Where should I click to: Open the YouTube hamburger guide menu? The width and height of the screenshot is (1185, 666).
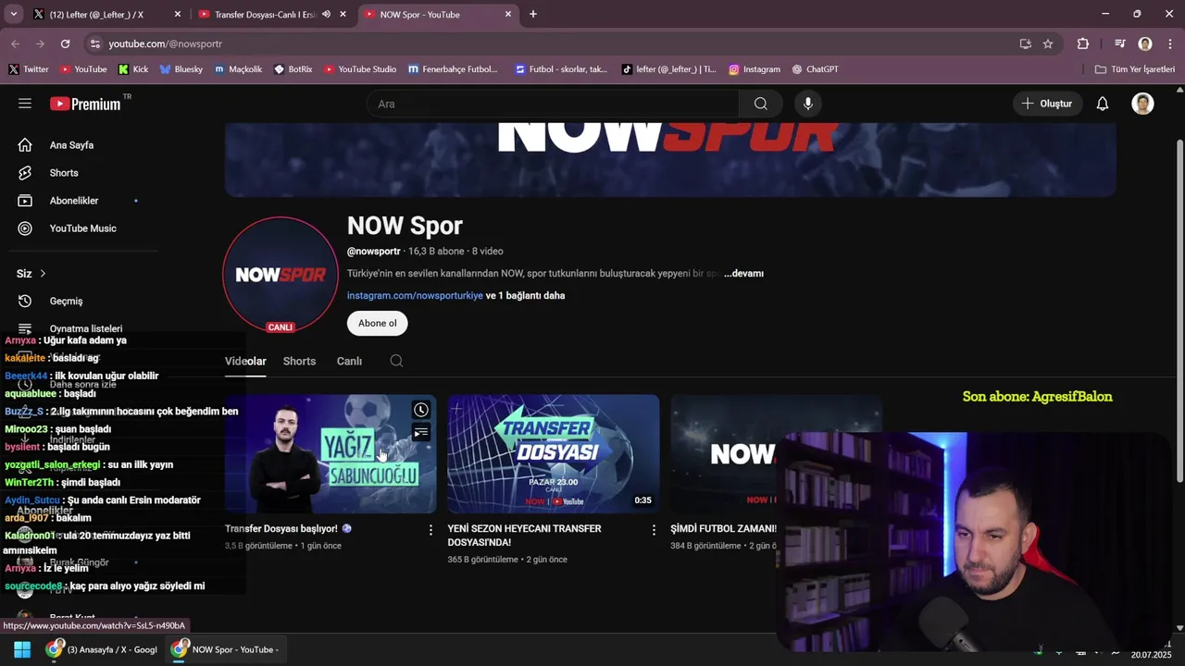coord(25,104)
